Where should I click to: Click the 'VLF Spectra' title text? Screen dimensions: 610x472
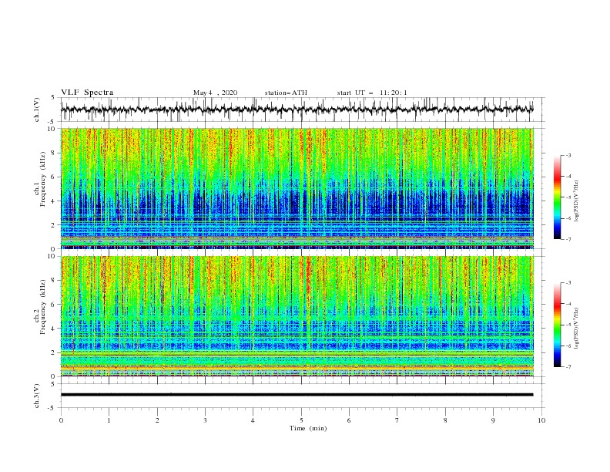pyautogui.click(x=87, y=93)
